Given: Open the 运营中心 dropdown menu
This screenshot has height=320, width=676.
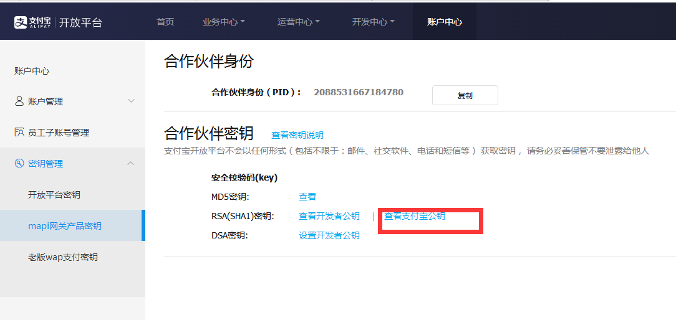Looking at the screenshot, I should pyautogui.click(x=298, y=22).
